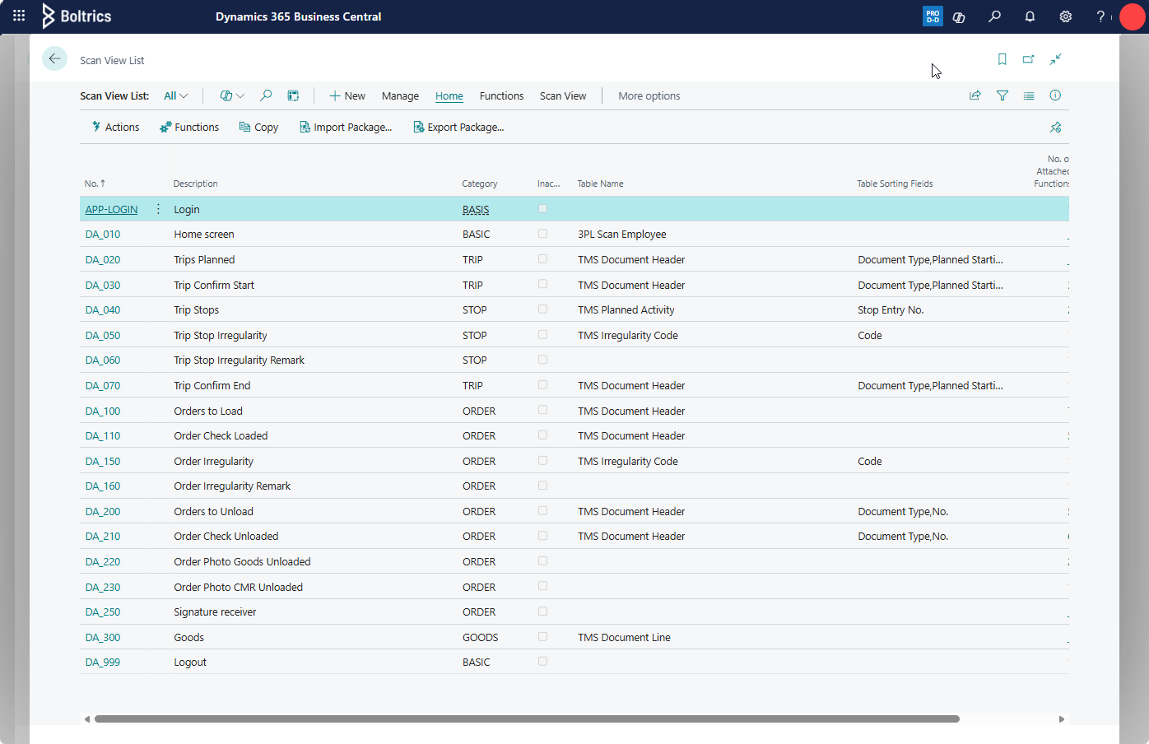1149x744 pixels.
Task: Toggle Inactive checkbox for DA_010 row
Action: 542,234
